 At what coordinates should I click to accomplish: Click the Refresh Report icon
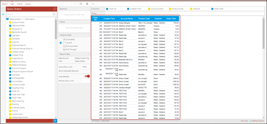click(x=250, y=121)
